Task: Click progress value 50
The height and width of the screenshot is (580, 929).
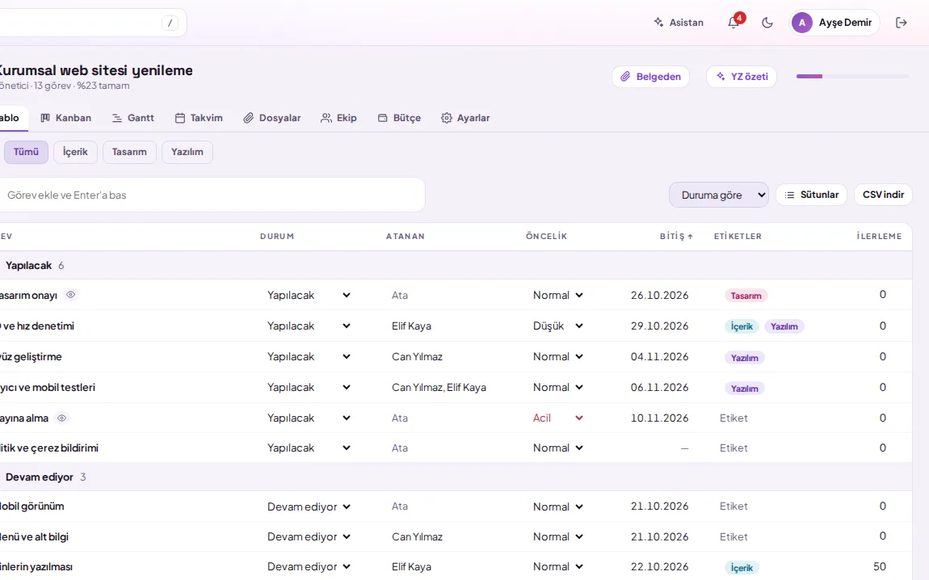Action: [879, 566]
